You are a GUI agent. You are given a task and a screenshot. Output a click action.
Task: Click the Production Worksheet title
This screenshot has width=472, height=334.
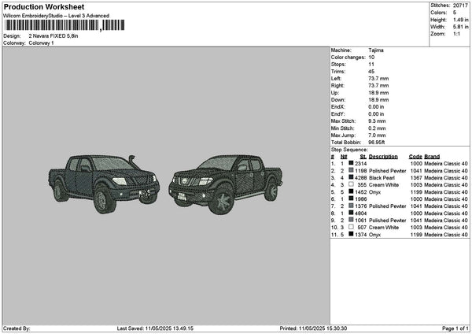pyautogui.click(x=44, y=7)
